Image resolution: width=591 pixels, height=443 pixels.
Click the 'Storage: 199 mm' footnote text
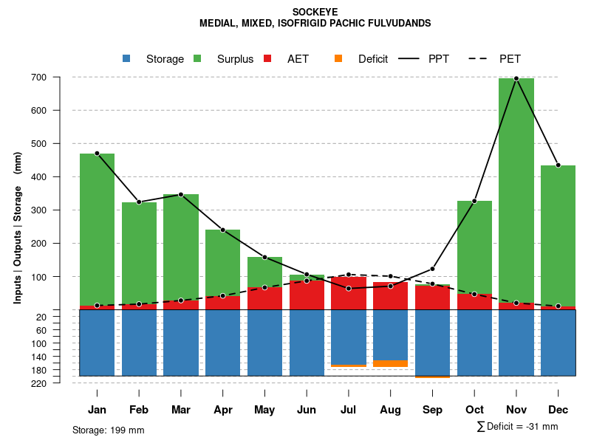[108, 430]
